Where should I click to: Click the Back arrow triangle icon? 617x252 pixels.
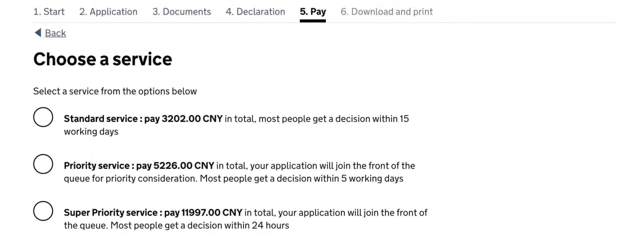[x=38, y=33]
